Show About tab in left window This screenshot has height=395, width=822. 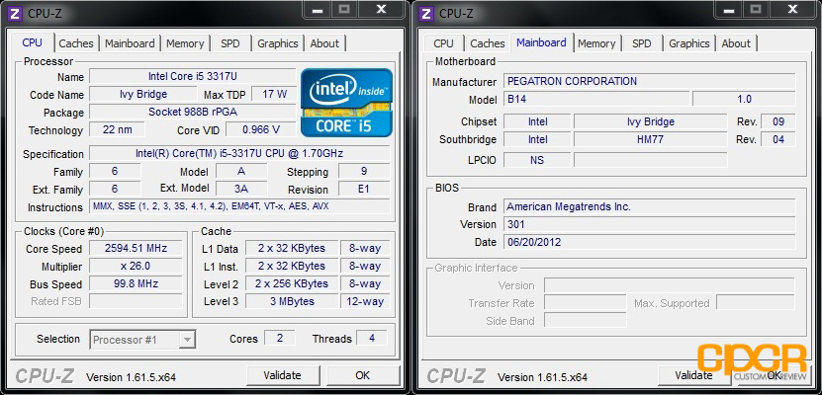(324, 43)
